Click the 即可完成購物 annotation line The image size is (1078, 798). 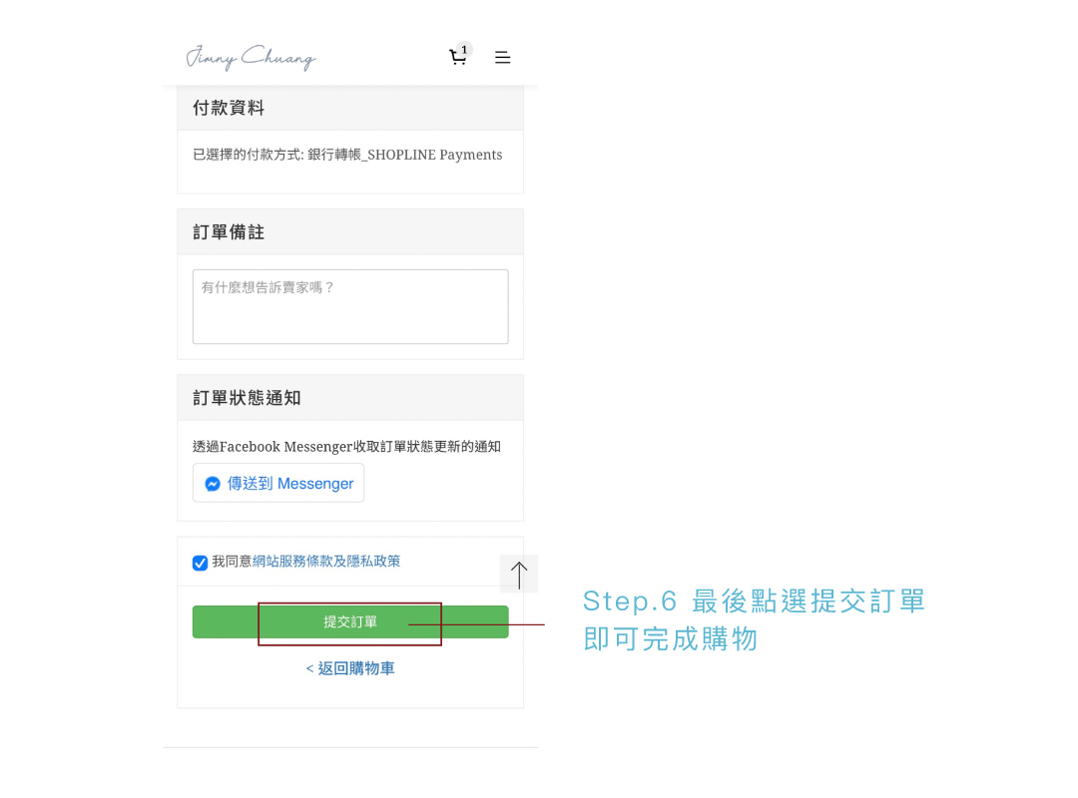(671, 639)
